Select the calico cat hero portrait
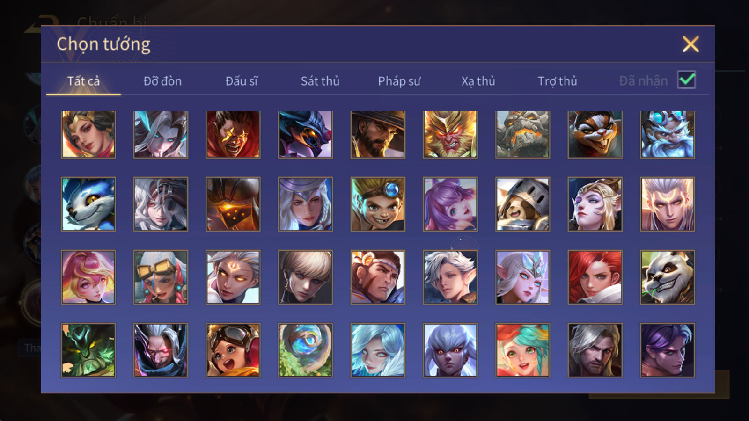The image size is (749, 421). 595,134
